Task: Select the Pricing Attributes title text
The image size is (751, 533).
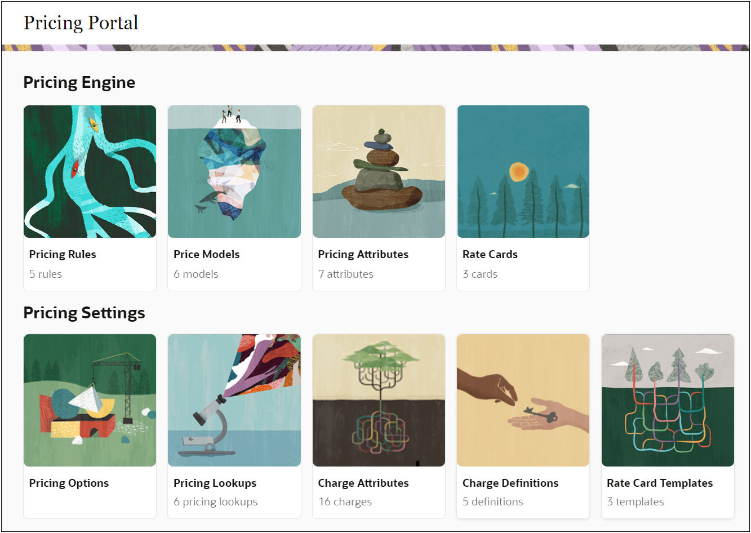Action: pyautogui.click(x=363, y=254)
